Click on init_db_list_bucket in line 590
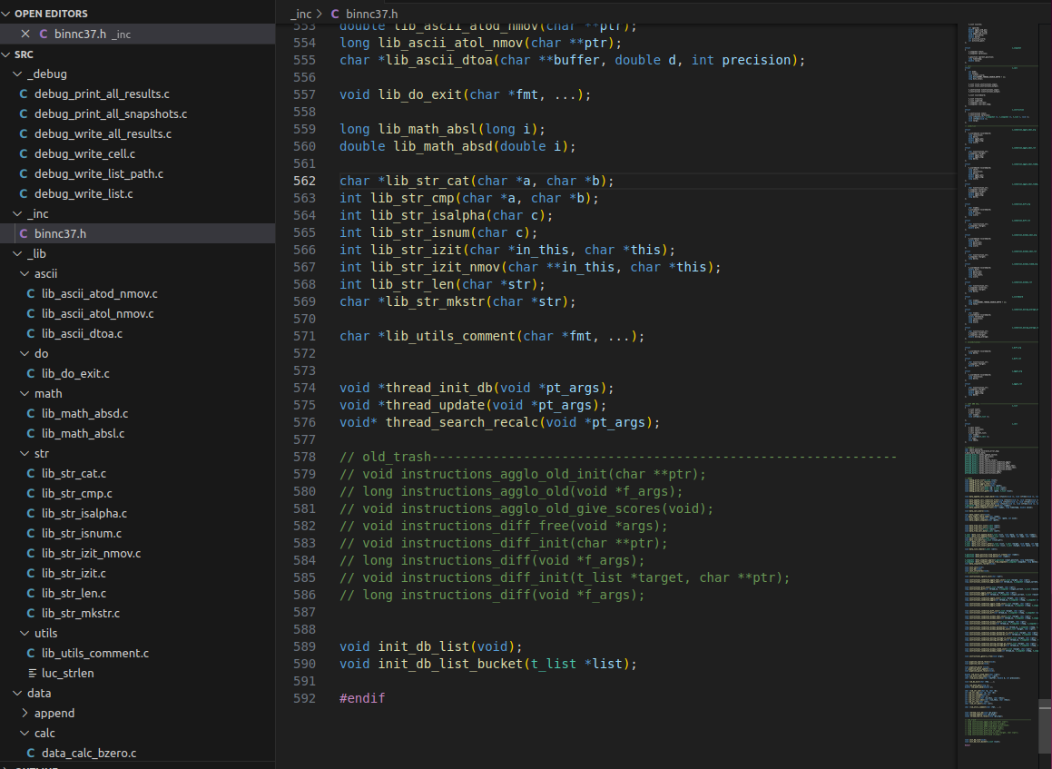This screenshot has height=769, width=1052. 450,664
